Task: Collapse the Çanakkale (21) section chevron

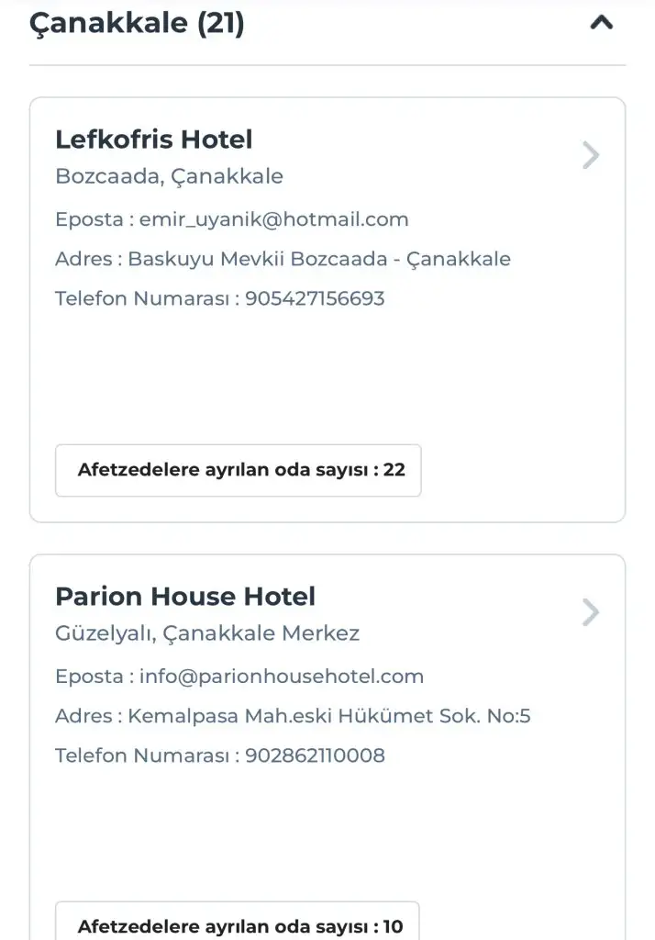Action: 601,24
